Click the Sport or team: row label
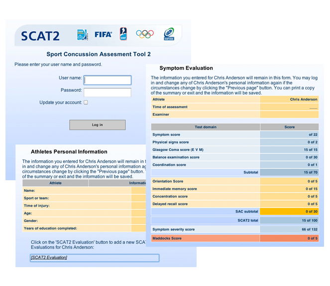 click(36, 198)
